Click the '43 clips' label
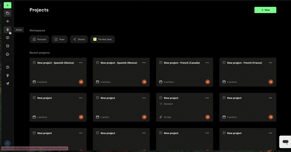The image size is (291, 152). coord(167,117)
